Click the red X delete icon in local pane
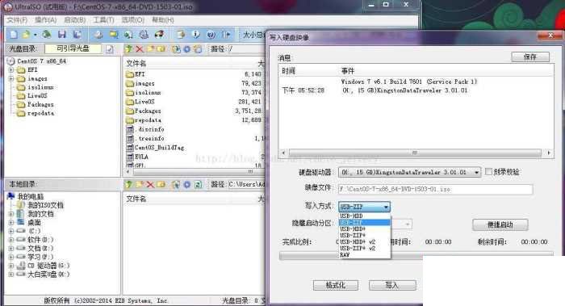This screenshot has height=306, width=565. click(x=150, y=185)
